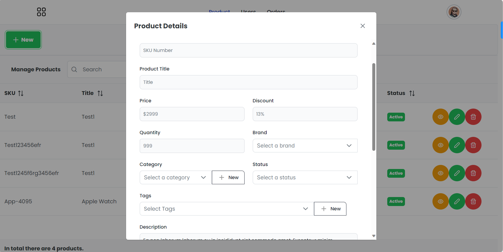Sort the Status column
Viewport: 503px width, 252px height.
coord(412,93)
